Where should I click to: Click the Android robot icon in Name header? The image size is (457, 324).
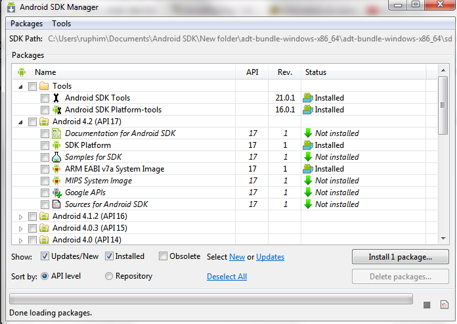(x=22, y=72)
